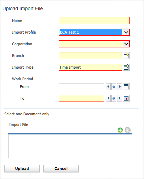This screenshot has width=144, height=179.
Task: Focus the Name input field
Action: coord(94,21)
